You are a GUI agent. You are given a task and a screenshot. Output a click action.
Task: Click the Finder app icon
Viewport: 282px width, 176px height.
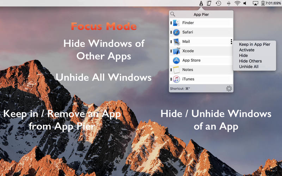point(177,23)
